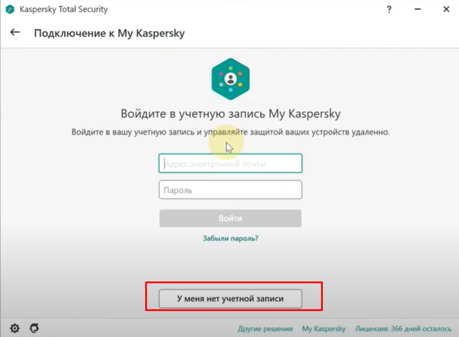
Task: Click the Подключение к My Kaspersky page title
Action: click(x=109, y=33)
